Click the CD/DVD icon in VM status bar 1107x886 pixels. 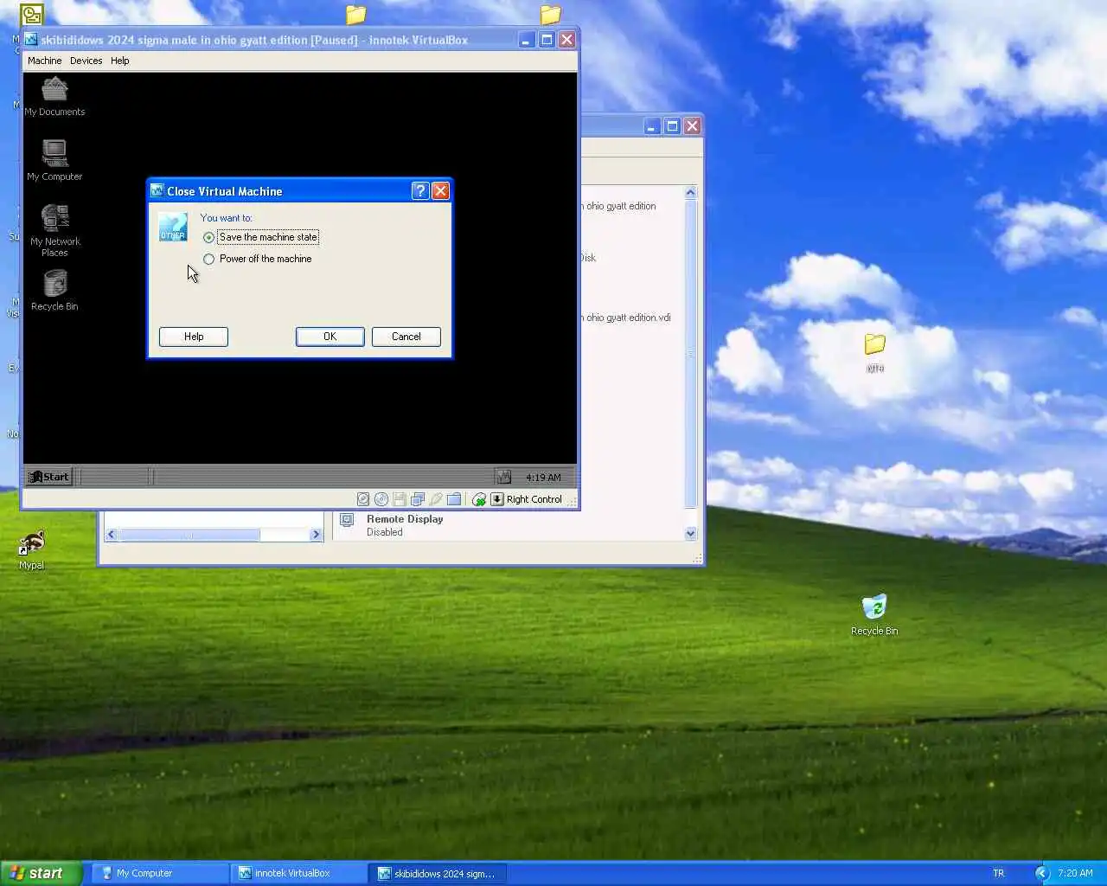381,499
